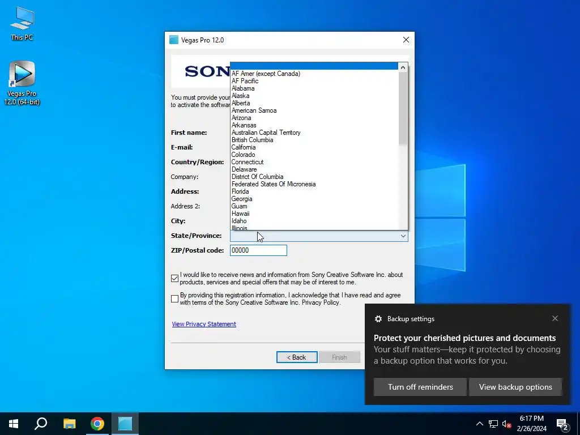The image size is (580, 435).
Task: Click the muted volume tray icon
Action: click(x=506, y=424)
